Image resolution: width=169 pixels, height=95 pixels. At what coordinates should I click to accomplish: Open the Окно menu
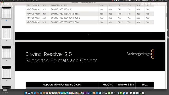34,1
